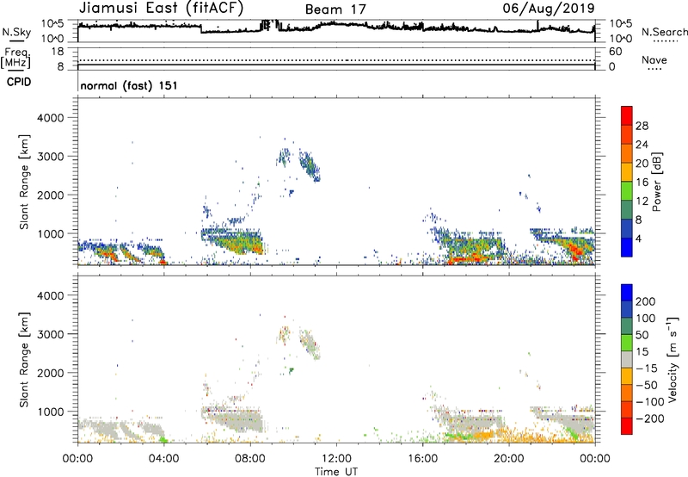Viewport: 688px width, 477px height.
Task: Click the 'Freq. [MHz]' axis label
Action: point(15,58)
